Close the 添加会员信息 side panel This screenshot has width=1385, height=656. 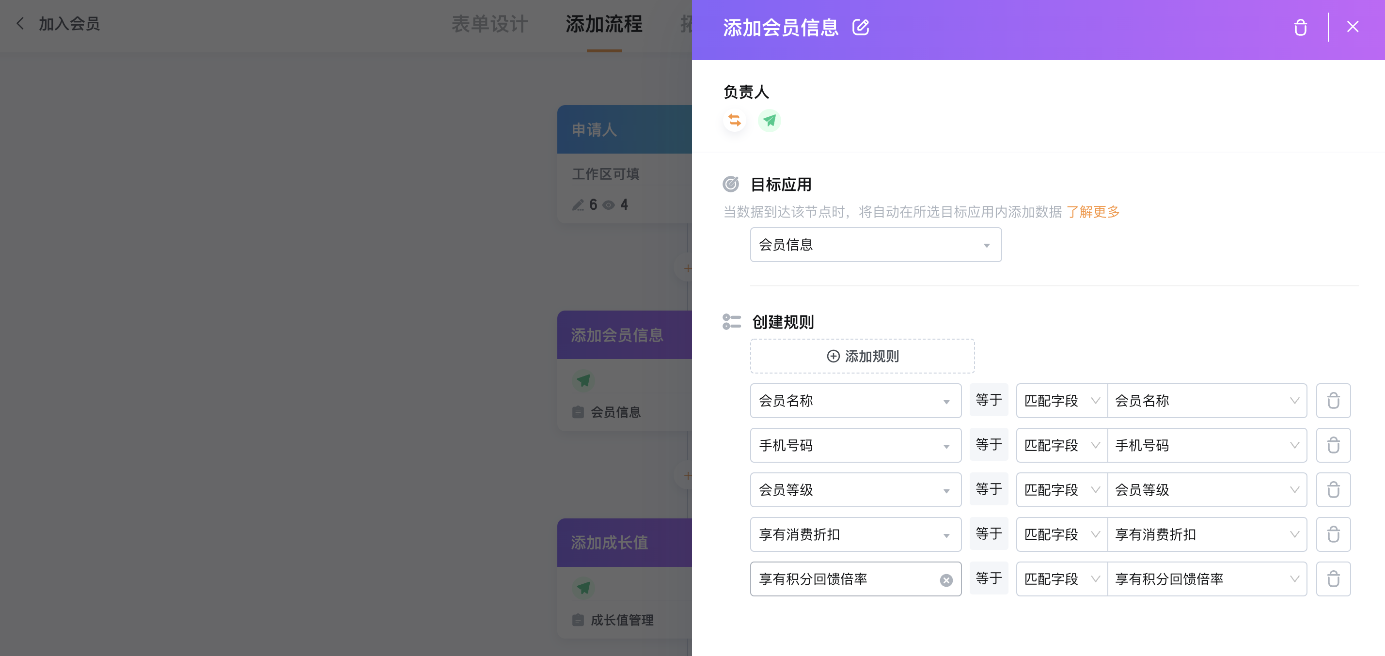(x=1352, y=27)
